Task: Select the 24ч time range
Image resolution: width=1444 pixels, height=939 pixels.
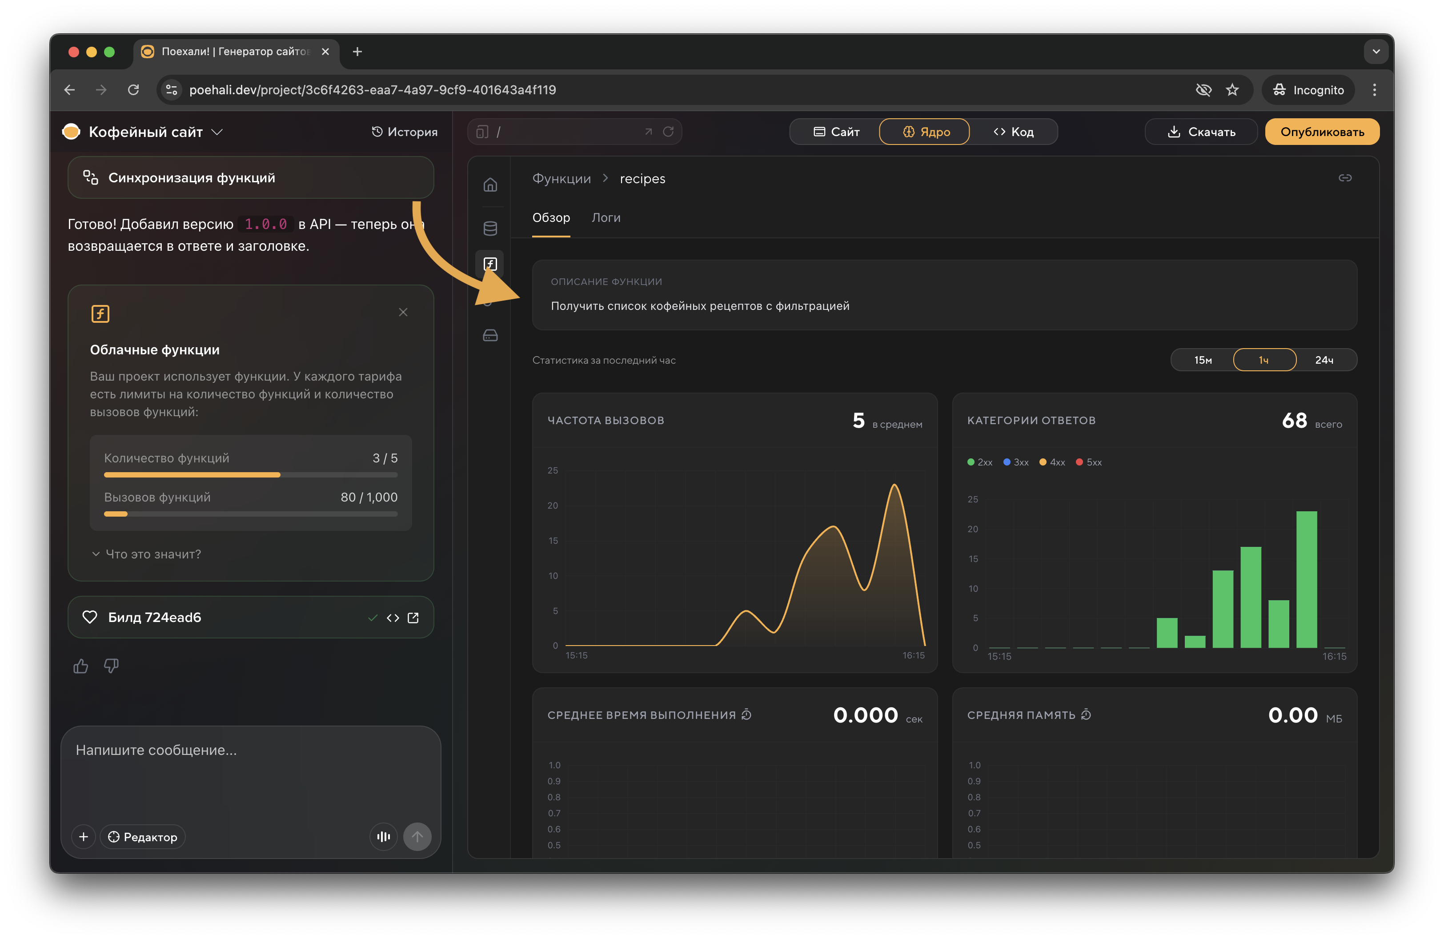Action: (1324, 360)
